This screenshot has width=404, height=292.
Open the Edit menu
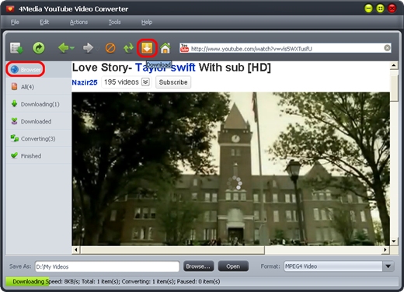44,23
